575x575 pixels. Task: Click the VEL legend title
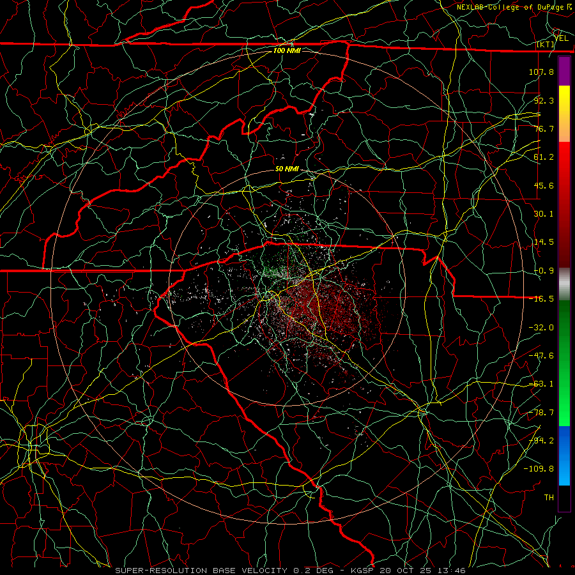[562, 38]
